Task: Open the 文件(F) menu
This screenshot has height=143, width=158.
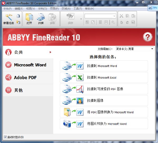Action: coord(7,9)
